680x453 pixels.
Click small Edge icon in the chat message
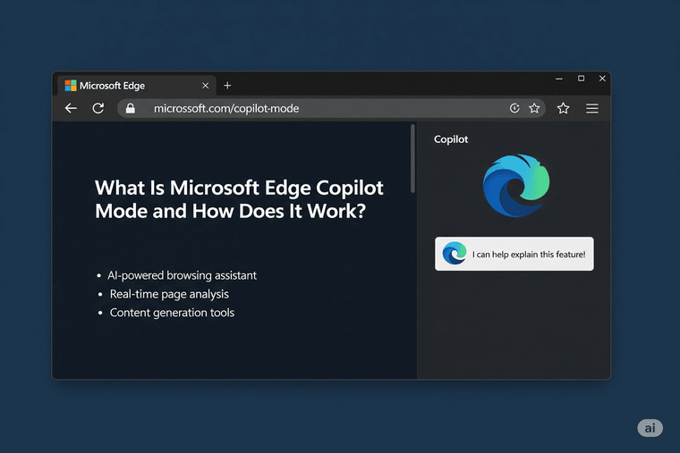pyautogui.click(x=455, y=254)
